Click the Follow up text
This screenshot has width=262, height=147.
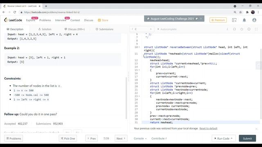coord(31,114)
